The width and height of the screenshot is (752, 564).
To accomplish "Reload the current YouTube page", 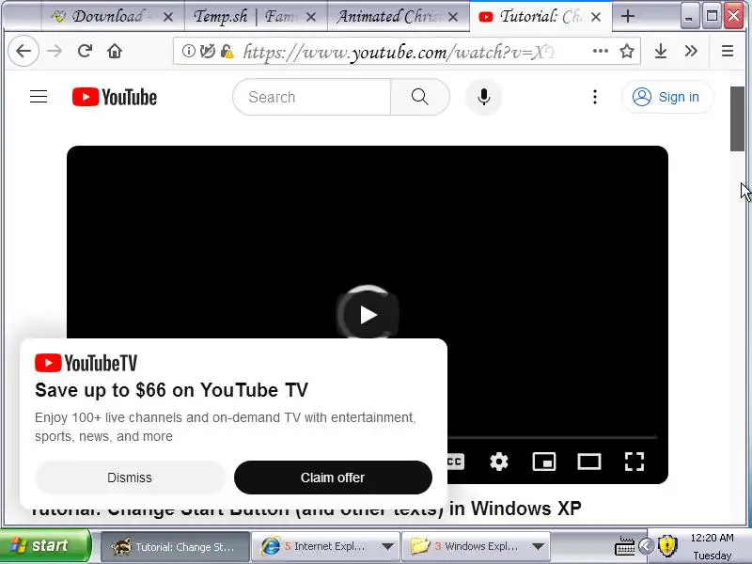I will point(85,51).
